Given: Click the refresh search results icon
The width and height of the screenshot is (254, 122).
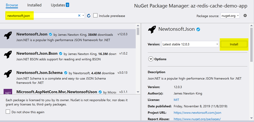Looking at the screenshot, I should [x=89, y=16].
